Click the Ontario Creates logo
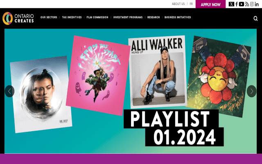Screen dimensions: 262x164 tap(18, 18)
